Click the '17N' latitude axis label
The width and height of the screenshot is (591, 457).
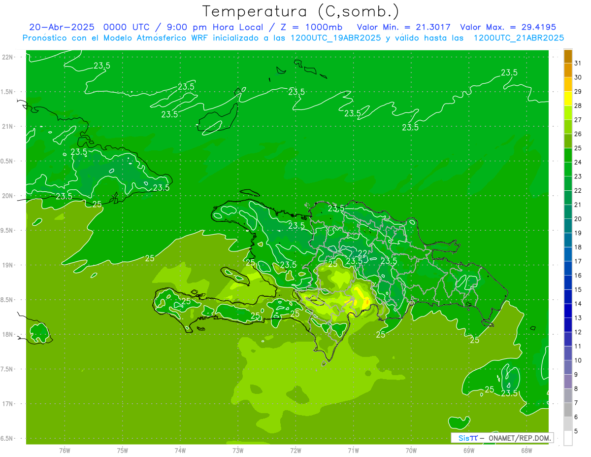click(x=7, y=404)
